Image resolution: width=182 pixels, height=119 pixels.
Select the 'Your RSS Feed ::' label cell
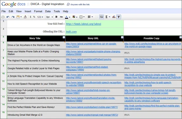[x=36, y=24]
